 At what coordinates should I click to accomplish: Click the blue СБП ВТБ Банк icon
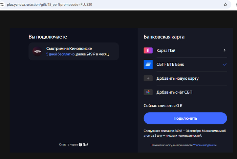(148, 64)
